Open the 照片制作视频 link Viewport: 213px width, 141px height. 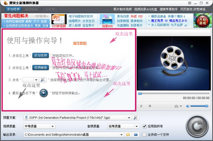[122, 9]
